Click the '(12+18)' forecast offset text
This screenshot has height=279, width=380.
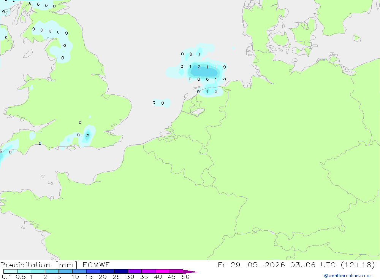(x=358, y=265)
